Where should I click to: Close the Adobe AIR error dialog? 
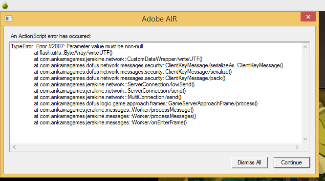pyautogui.click(x=308, y=17)
